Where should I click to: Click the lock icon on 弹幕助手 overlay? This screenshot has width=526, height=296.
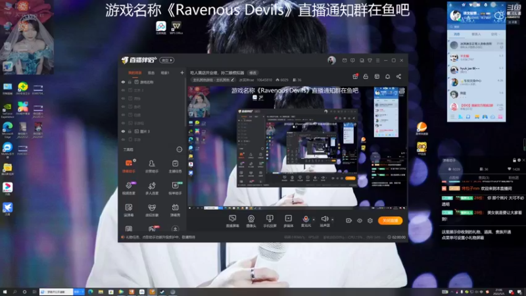514,160
